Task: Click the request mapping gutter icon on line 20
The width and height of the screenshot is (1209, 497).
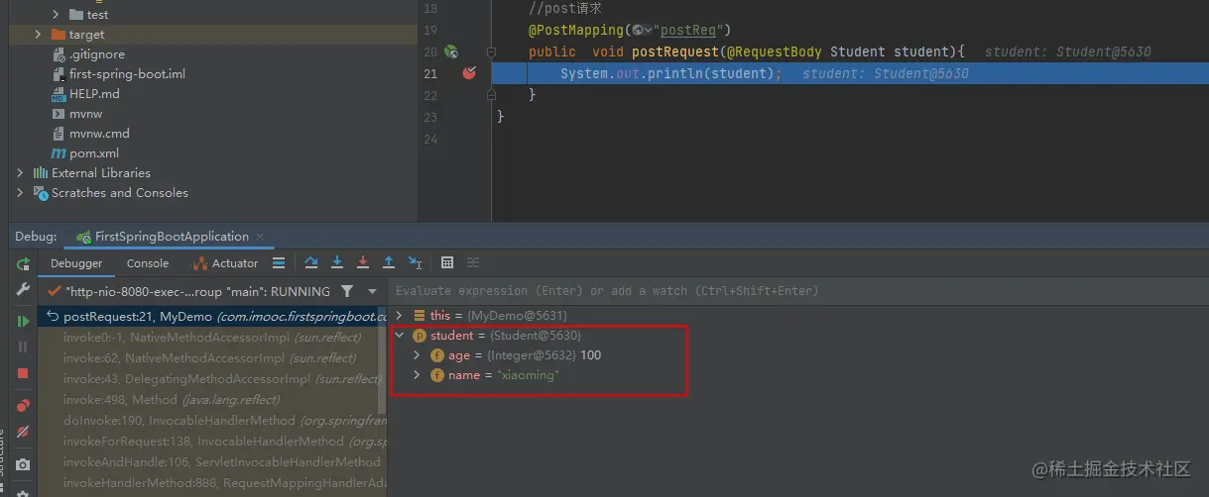Action: 451,51
